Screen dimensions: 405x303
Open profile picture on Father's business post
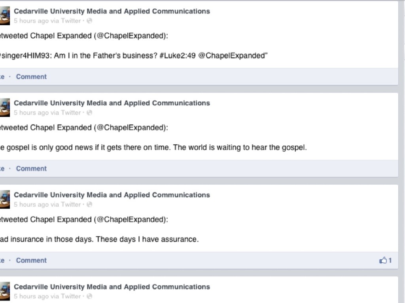point(4,16)
